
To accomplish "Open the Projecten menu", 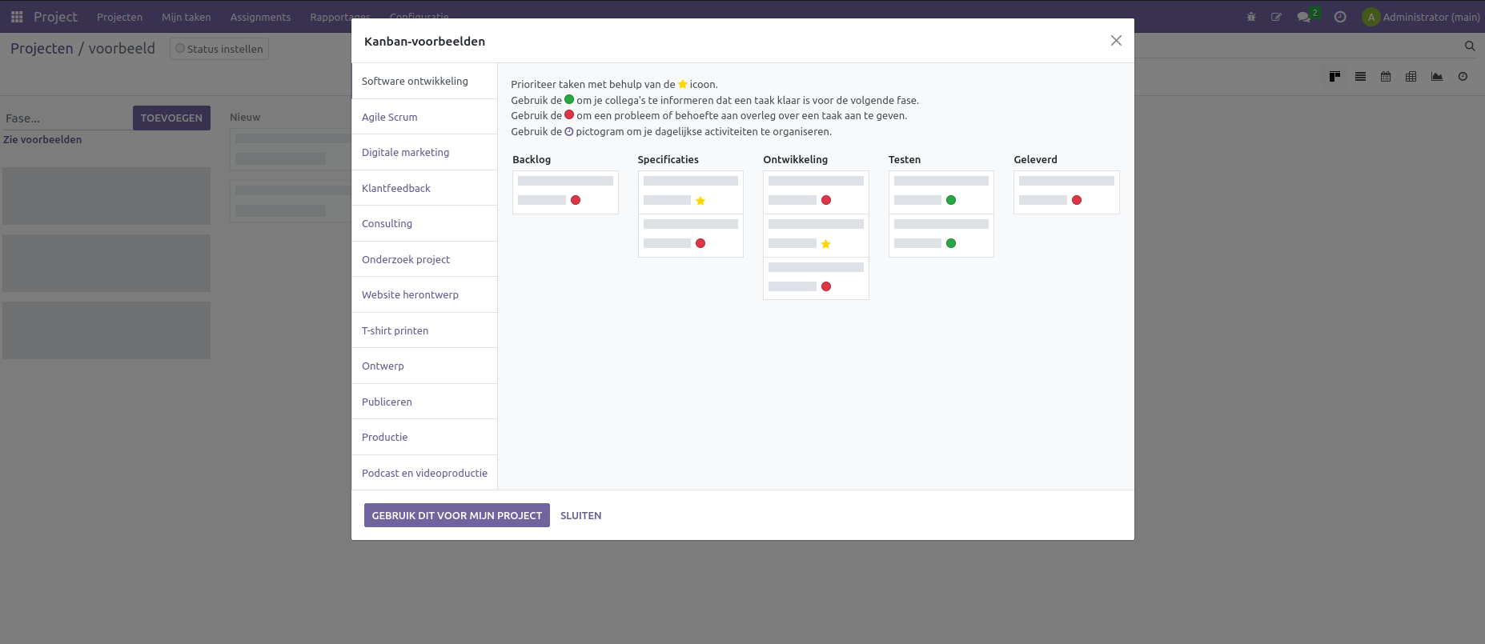I will click(119, 17).
